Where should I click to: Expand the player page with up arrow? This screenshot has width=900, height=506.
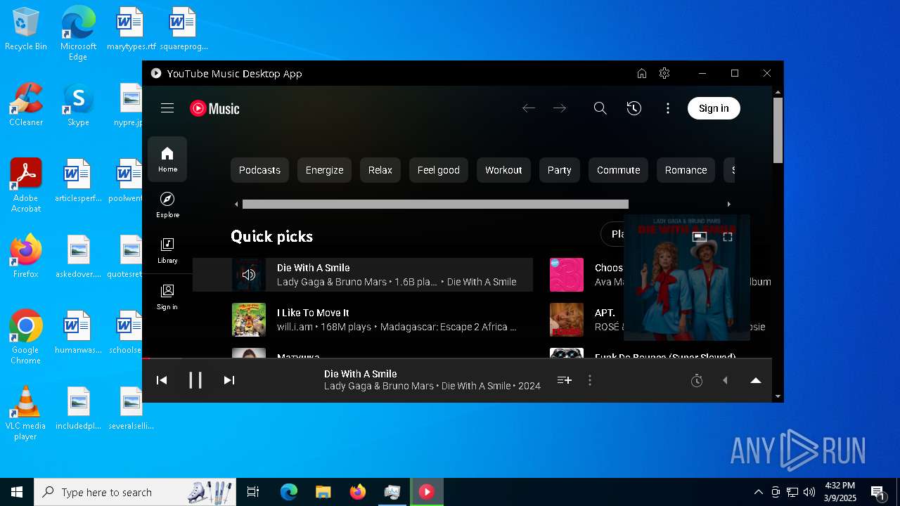756,380
